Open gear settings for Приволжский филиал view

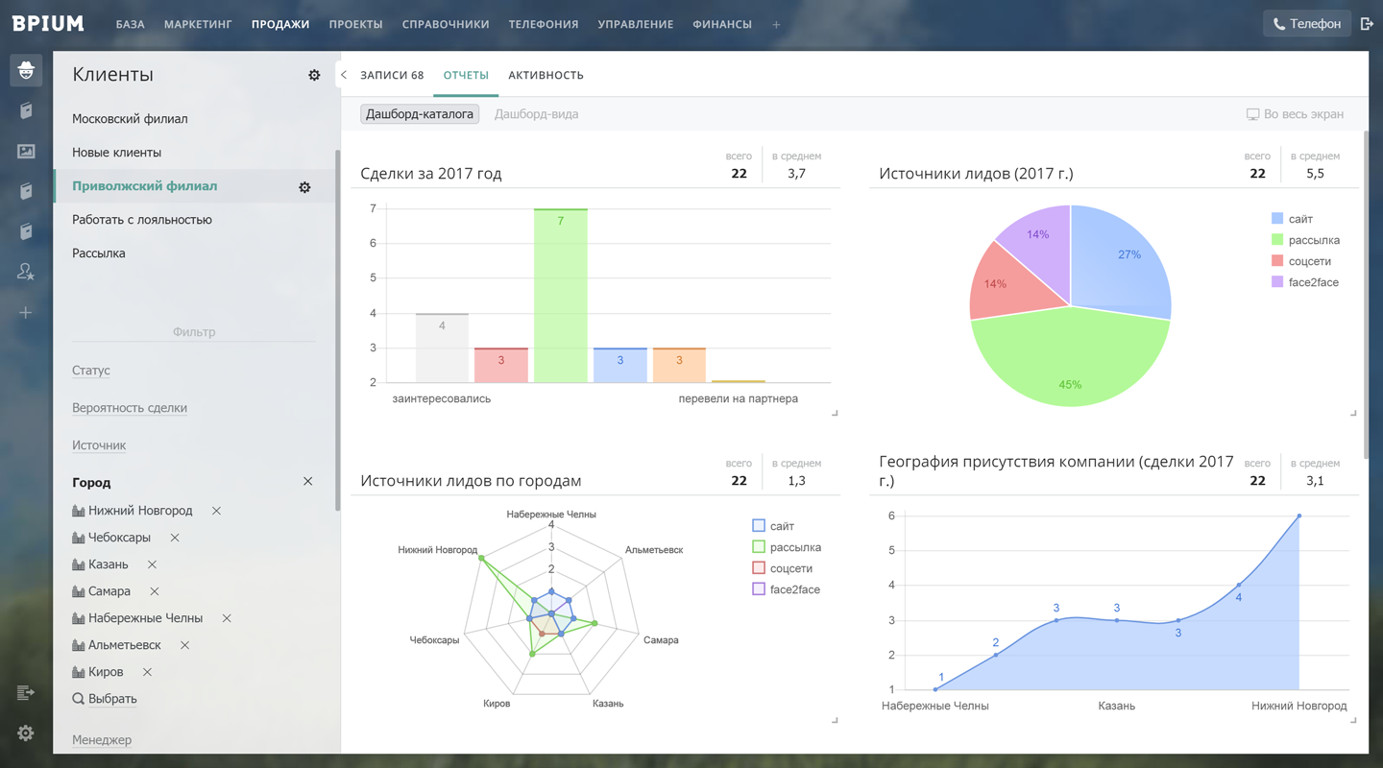click(x=304, y=187)
